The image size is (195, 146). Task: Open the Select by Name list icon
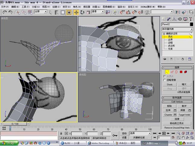(x=56, y=12)
